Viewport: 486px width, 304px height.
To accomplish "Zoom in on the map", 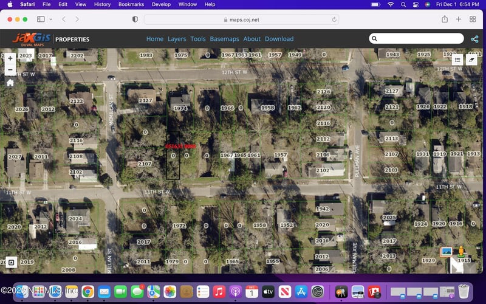I will click(10, 59).
